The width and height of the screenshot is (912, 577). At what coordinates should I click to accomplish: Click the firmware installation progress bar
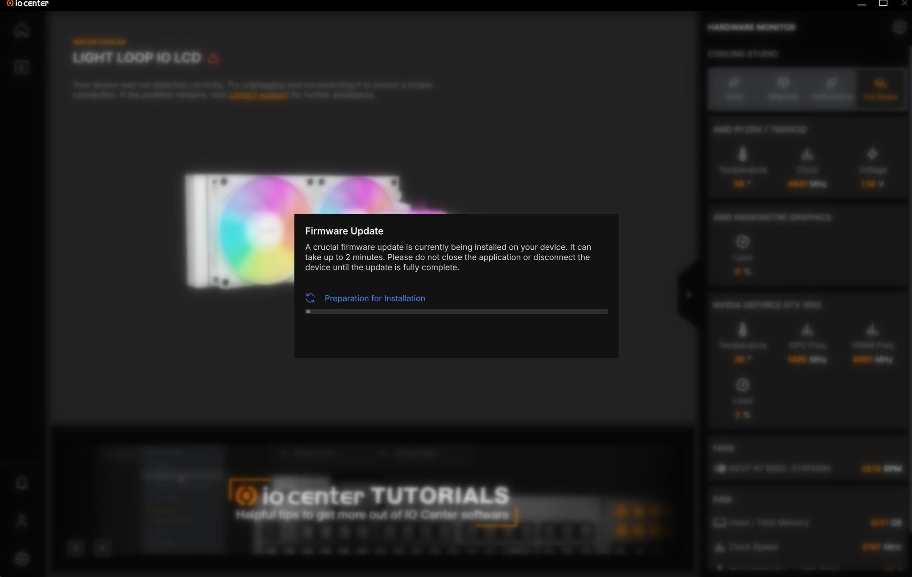tap(456, 311)
